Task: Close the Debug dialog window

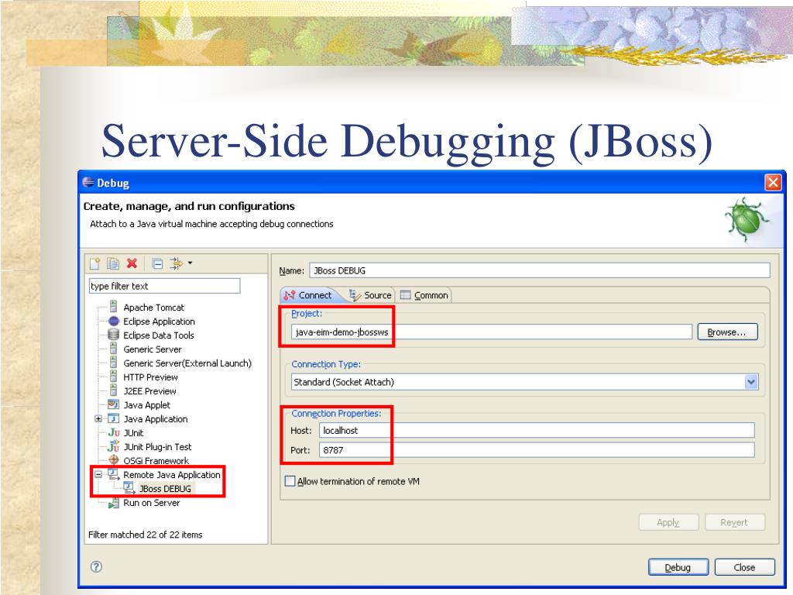Action: coord(774,182)
